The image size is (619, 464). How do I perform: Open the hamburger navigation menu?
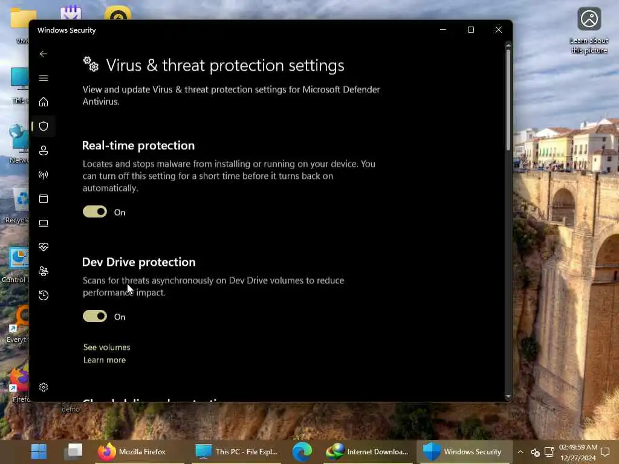(44, 78)
